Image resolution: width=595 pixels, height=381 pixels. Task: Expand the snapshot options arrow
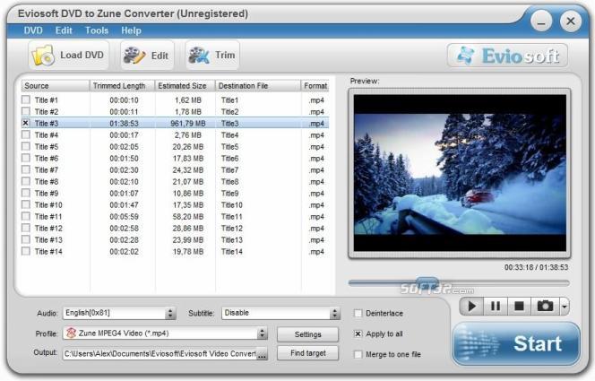pos(565,307)
